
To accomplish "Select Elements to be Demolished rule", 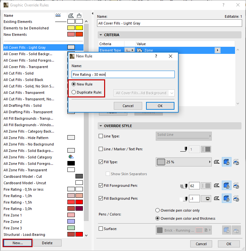I will [x=43, y=28].
